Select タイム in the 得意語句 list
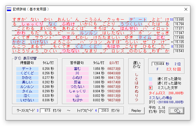 point(27,91)
